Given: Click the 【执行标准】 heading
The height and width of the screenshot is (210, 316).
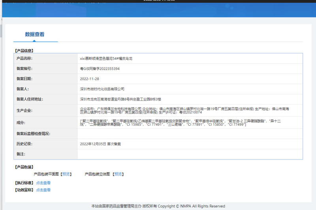Looking at the screenshot, I should click(x=24, y=183).
